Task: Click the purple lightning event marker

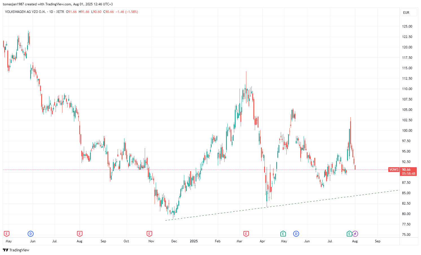Action: (355, 234)
